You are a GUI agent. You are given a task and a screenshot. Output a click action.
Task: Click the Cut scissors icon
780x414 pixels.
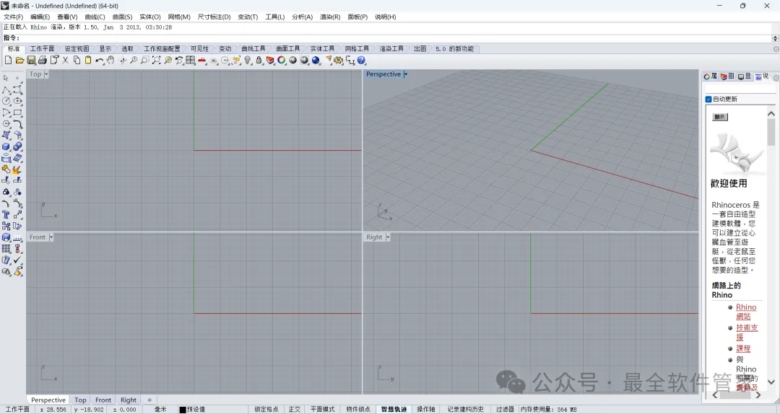[65, 60]
